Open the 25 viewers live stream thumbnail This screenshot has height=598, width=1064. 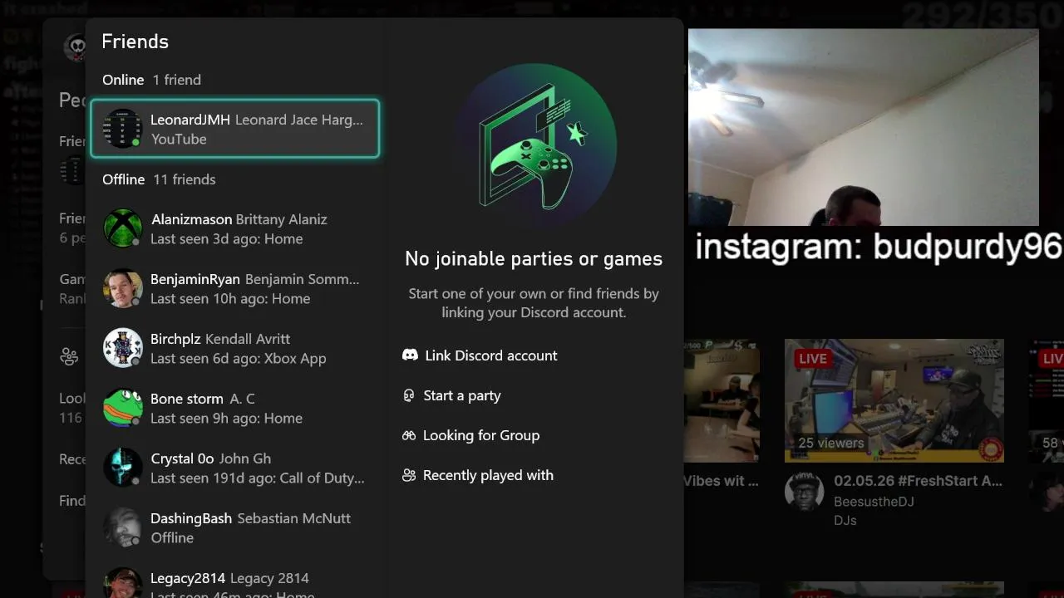click(x=894, y=400)
